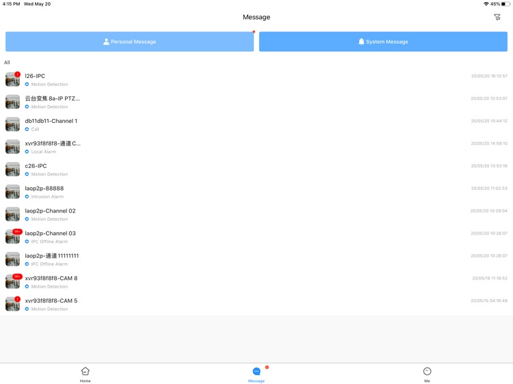The width and height of the screenshot is (513, 384).
Task: Switch to Personal Message tab
Action: [129, 42]
